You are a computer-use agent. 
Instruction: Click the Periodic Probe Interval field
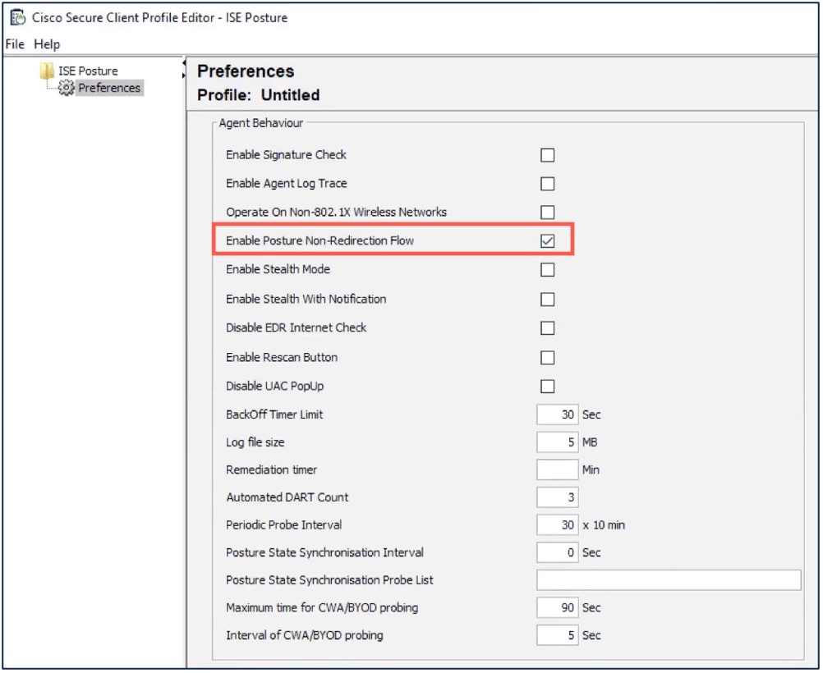558,525
